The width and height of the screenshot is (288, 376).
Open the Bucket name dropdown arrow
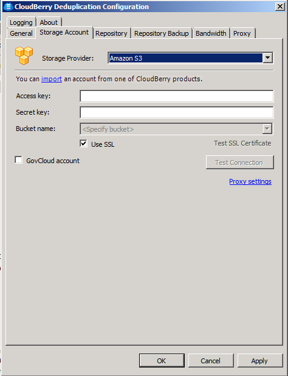click(x=267, y=129)
